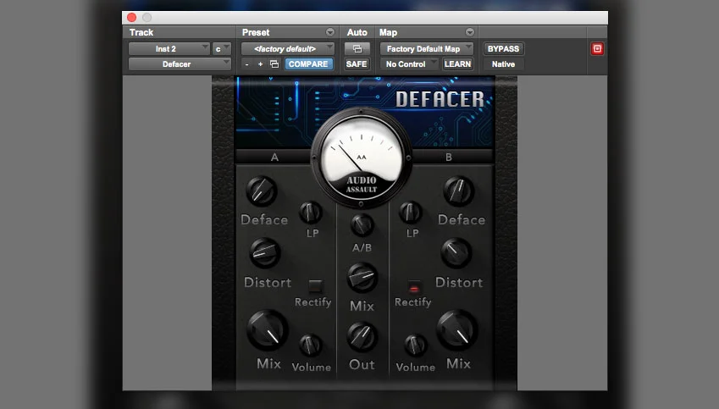Open the Preset menu arrow
719x409 pixels.
pyautogui.click(x=330, y=32)
